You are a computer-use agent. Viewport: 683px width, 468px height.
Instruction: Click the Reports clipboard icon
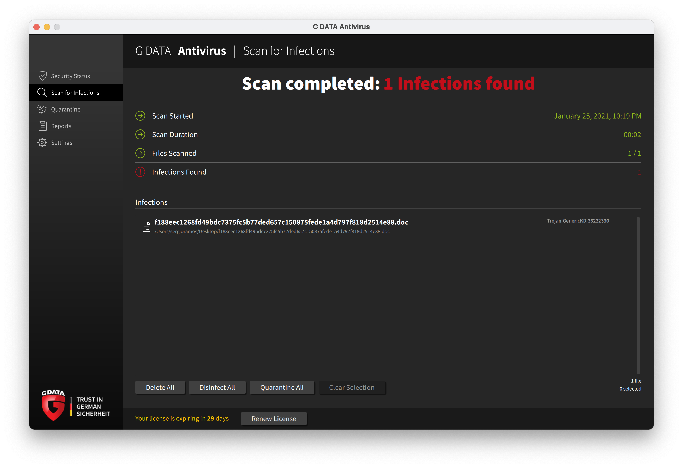(42, 126)
